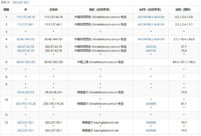Click the 主机名 column header
This screenshot has width=201, height=136.
(53, 10)
